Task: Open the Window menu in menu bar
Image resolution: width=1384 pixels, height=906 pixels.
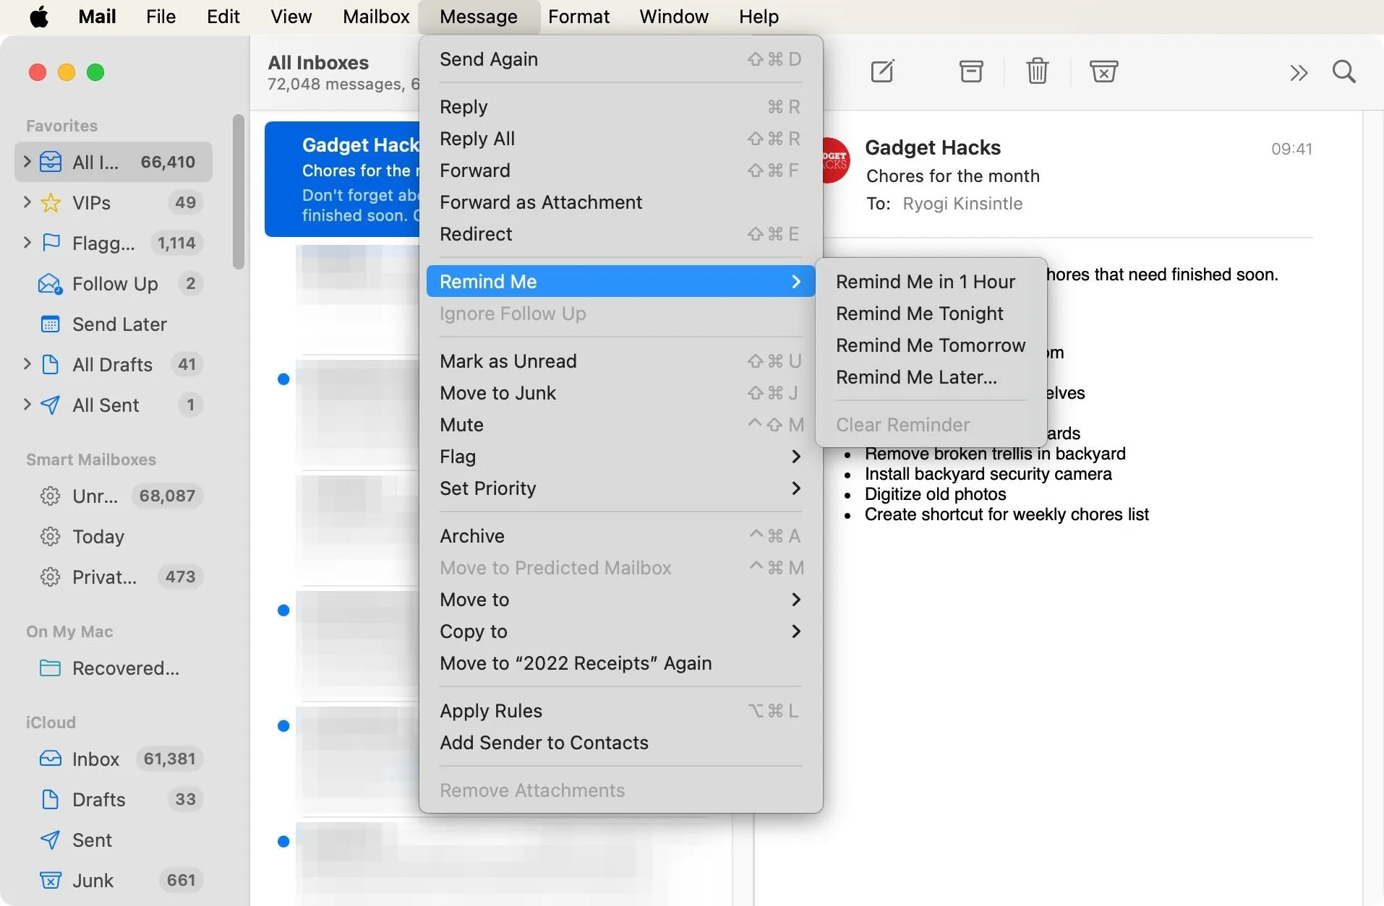Action: tap(673, 17)
